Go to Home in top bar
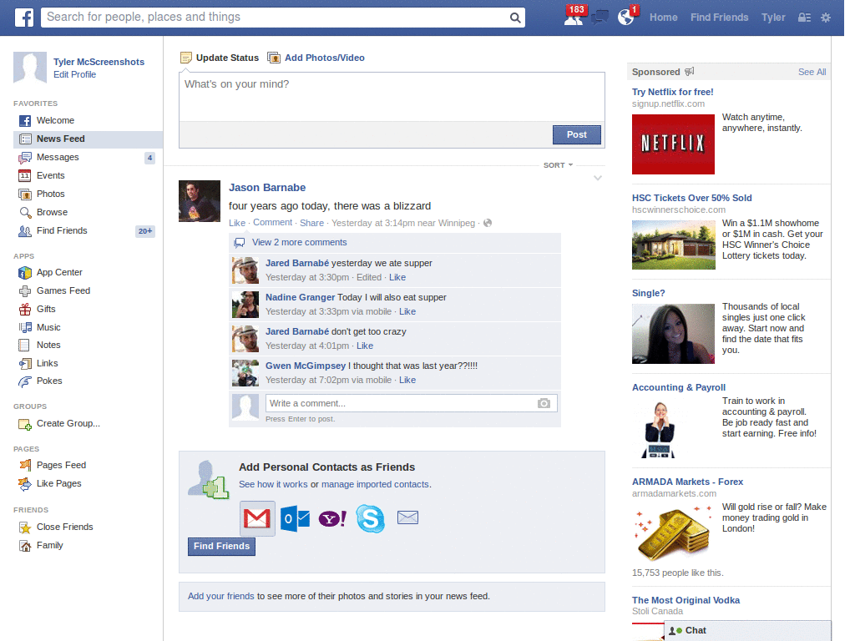 [663, 18]
